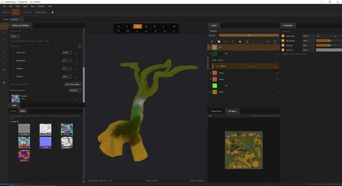342x186 pixels.
Task: Open the Roughness Value source dropdown
Action: tap(309, 41)
